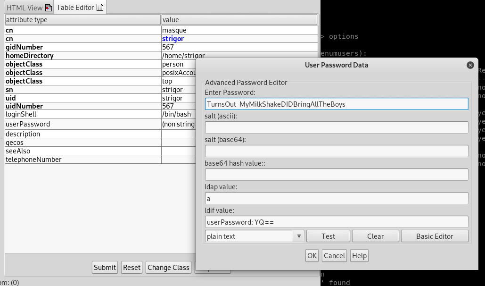This screenshot has width=485, height=286.
Task: Click the Enter Password input field
Action: (x=336, y=104)
